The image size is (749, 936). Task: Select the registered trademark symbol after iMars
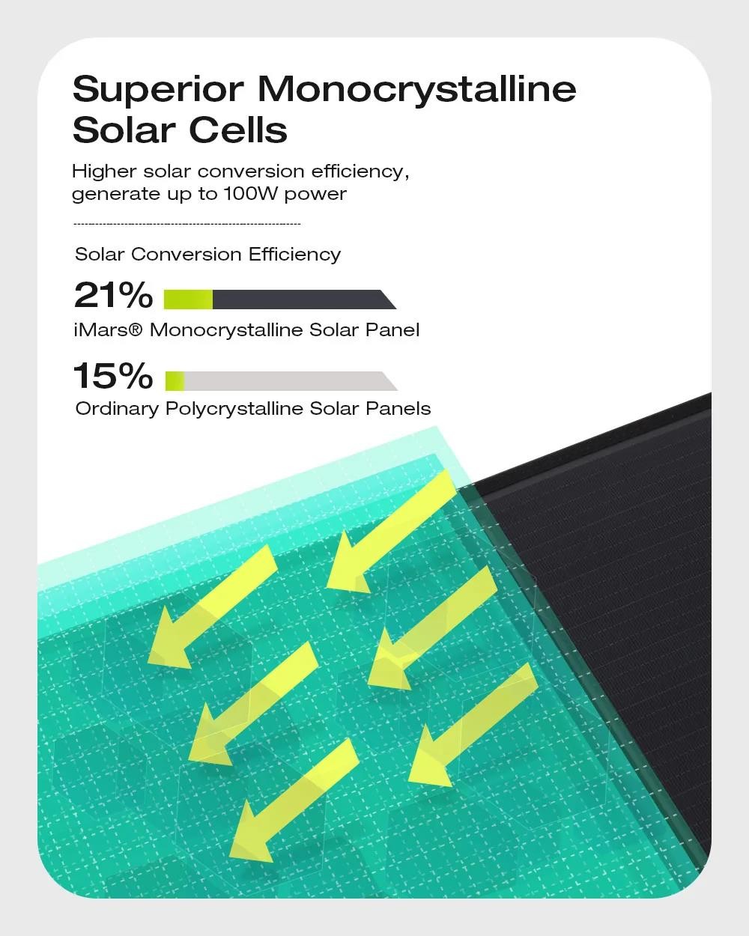pos(135,329)
